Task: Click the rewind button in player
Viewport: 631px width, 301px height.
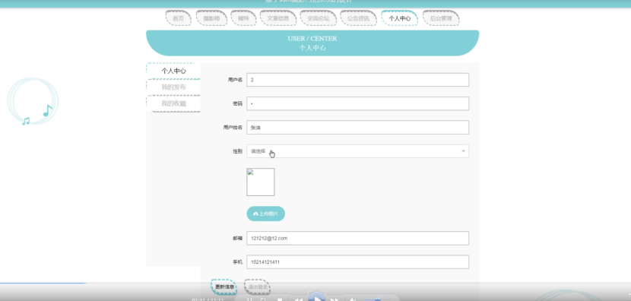Action: pos(298,299)
